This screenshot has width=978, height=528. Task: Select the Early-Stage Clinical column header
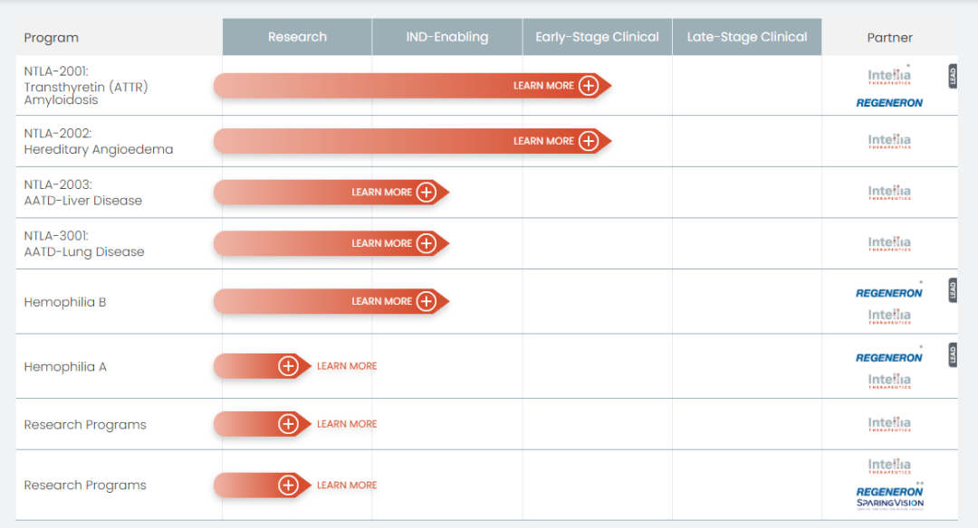[x=597, y=37]
